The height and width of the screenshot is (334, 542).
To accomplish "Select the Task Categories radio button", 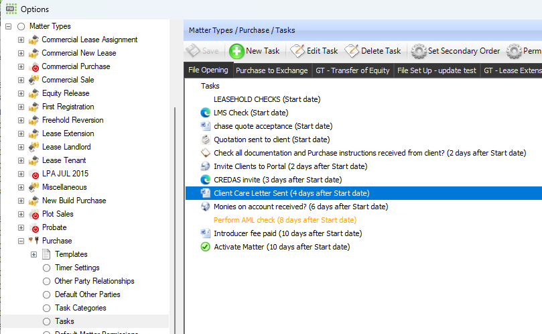I will (x=46, y=309).
